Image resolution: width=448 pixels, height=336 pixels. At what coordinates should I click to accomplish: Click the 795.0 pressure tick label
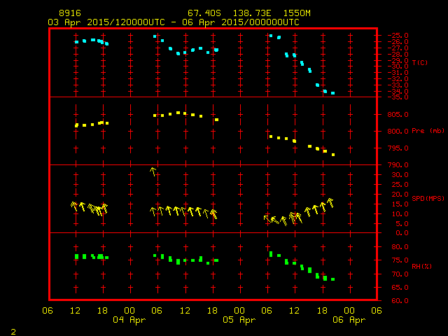398,148
